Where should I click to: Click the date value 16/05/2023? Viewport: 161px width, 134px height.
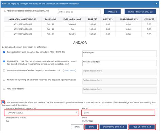pyautogui.click(x=88, y=121)
